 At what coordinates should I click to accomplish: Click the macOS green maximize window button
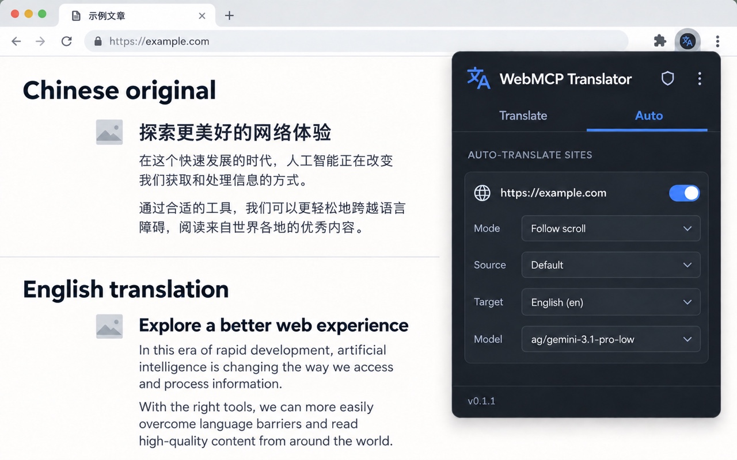coord(42,14)
